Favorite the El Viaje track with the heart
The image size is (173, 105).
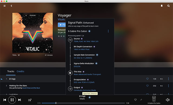[147, 79]
